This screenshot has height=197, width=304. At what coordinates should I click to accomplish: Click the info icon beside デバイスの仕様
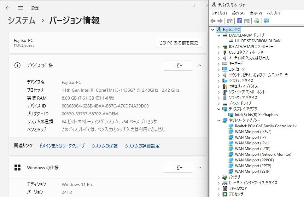coord(17,66)
